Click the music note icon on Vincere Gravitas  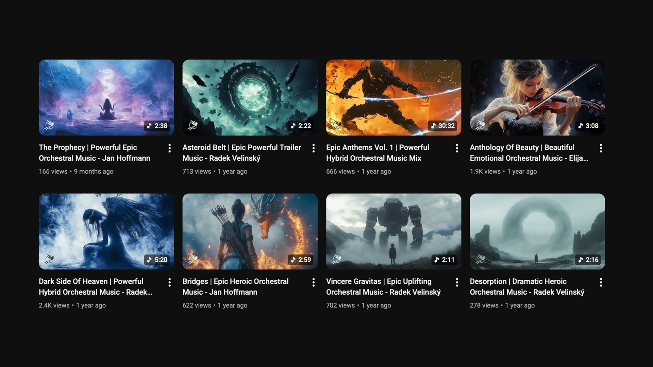[436, 260]
